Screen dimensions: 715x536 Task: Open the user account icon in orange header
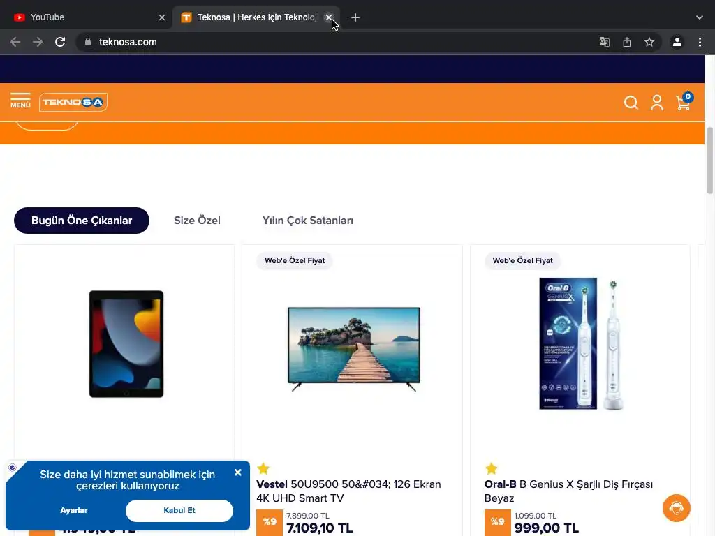pyautogui.click(x=657, y=103)
